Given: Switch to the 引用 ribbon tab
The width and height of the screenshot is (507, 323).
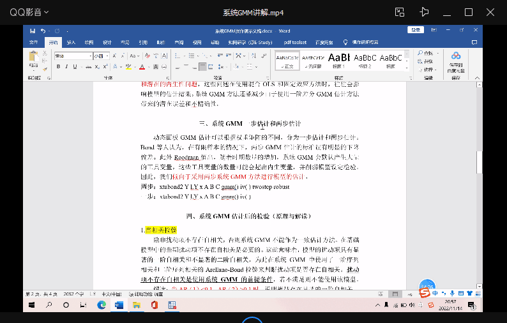Looking at the screenshot, I should (143, 42).
